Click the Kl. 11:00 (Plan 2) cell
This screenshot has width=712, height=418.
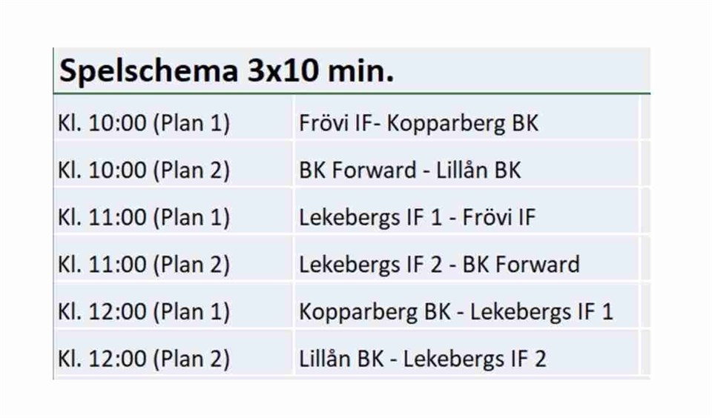(x=144, y=264)
